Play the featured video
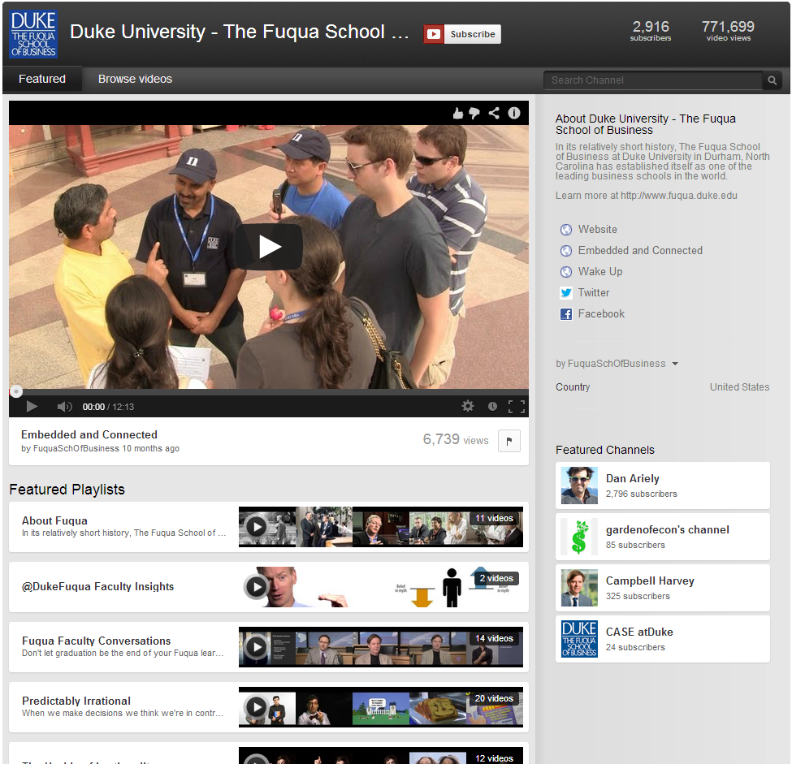This screenshot has height=764, width=792. point(268,247)
